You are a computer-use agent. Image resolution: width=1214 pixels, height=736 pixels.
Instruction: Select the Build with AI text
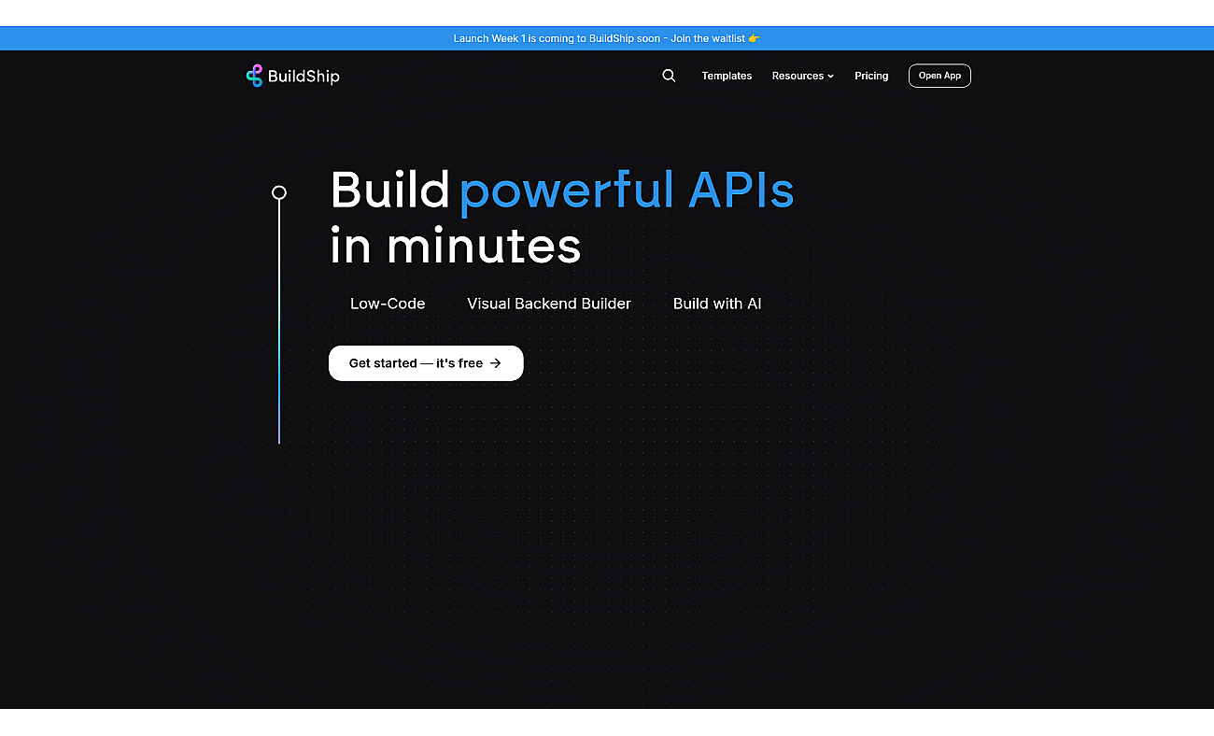pos(717,304)
